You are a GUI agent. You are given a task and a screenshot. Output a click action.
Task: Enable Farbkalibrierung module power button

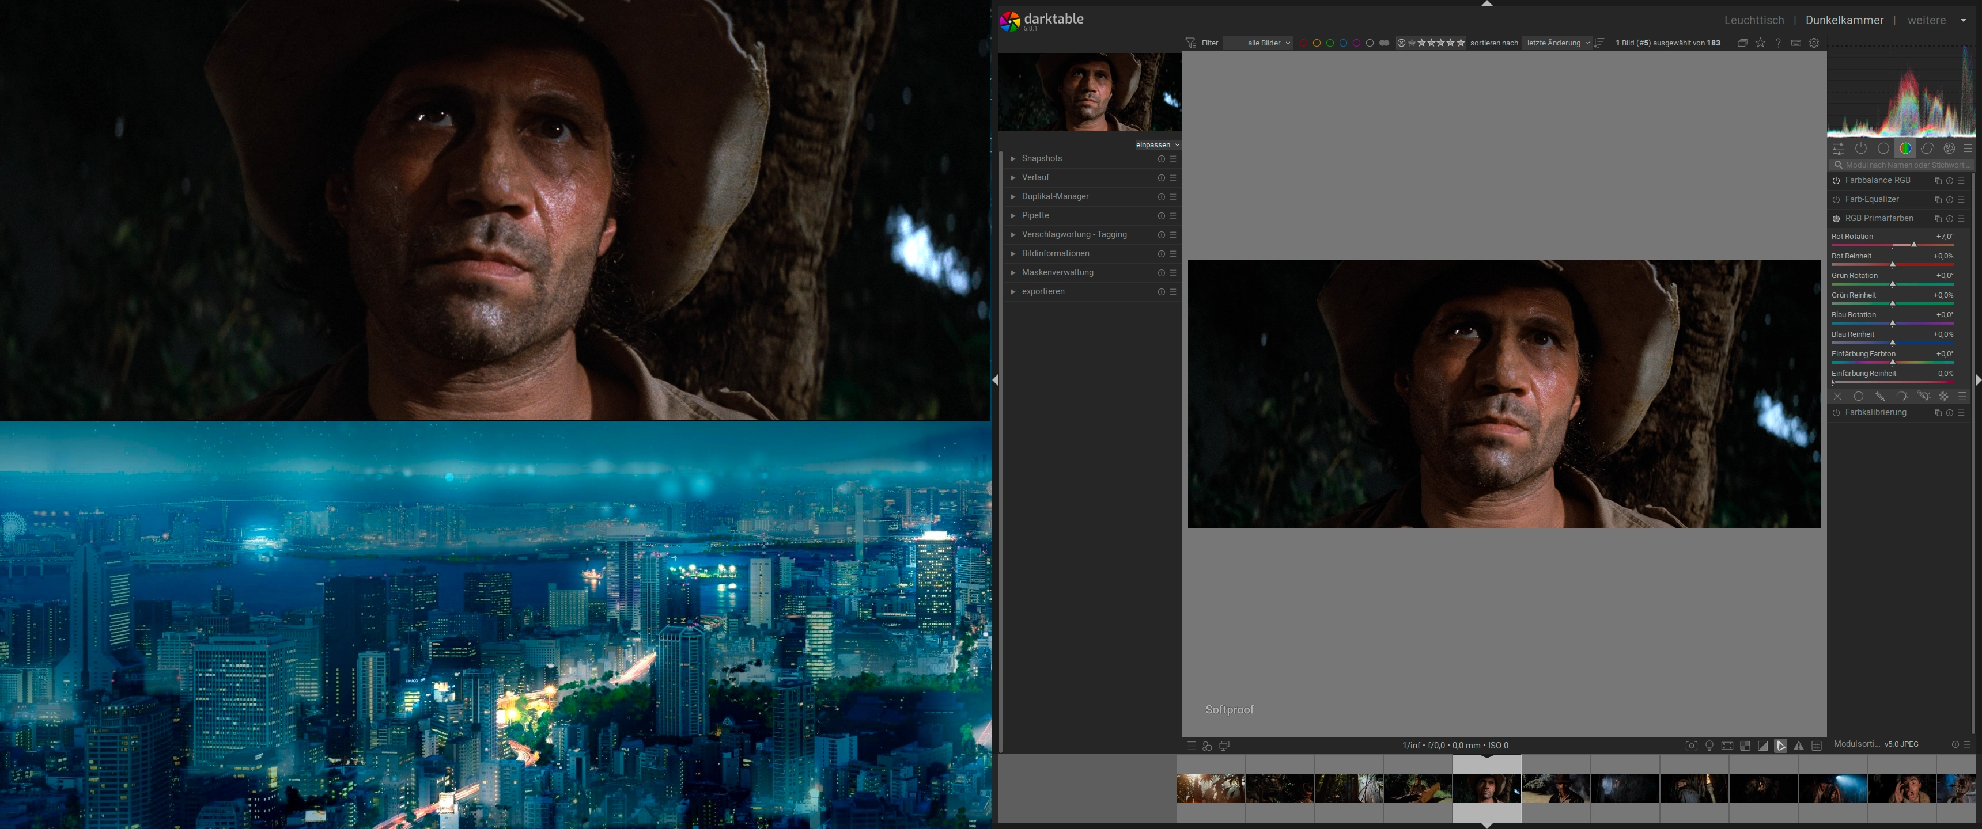point(1836,413)
